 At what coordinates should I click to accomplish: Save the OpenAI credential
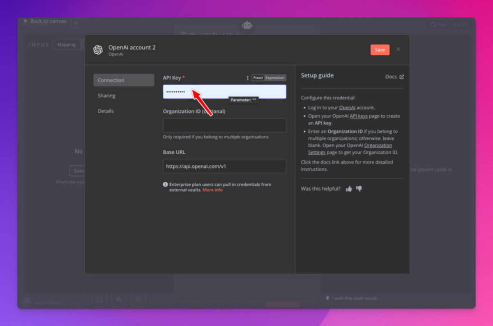(380, 50)
